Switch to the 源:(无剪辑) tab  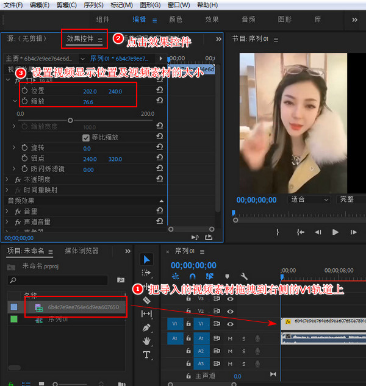pos(27,38)
